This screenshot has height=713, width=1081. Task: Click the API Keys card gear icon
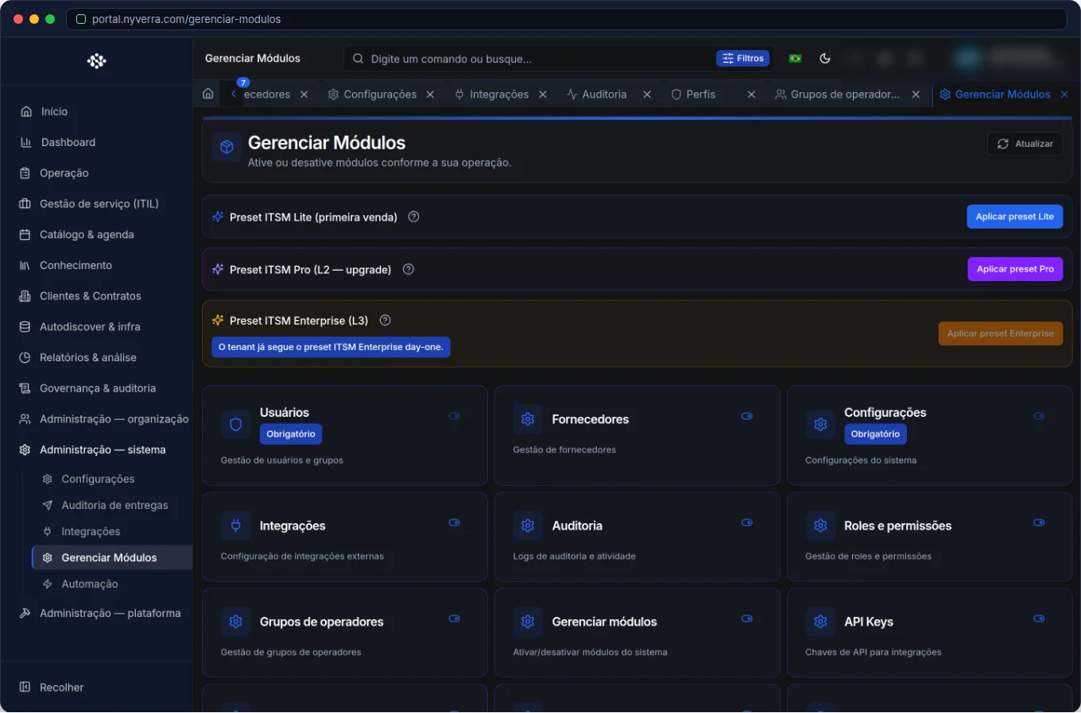pos(820,622)
